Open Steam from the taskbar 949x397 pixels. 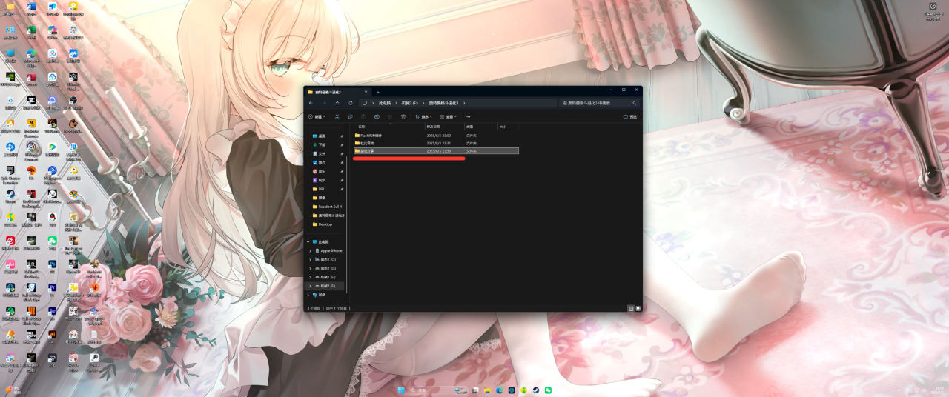(x=536, y=390)
